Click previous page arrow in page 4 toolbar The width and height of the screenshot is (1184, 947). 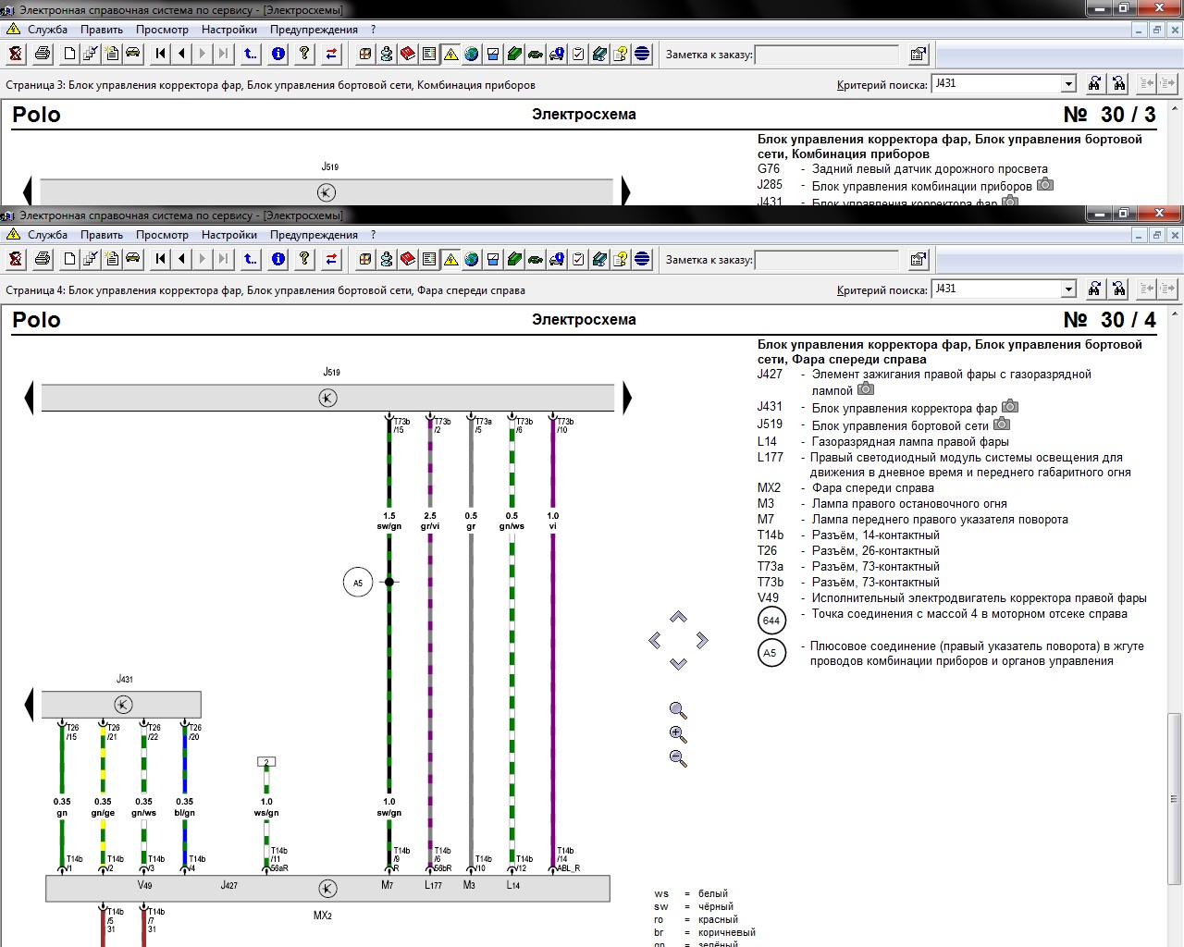[x=181, y=260]
